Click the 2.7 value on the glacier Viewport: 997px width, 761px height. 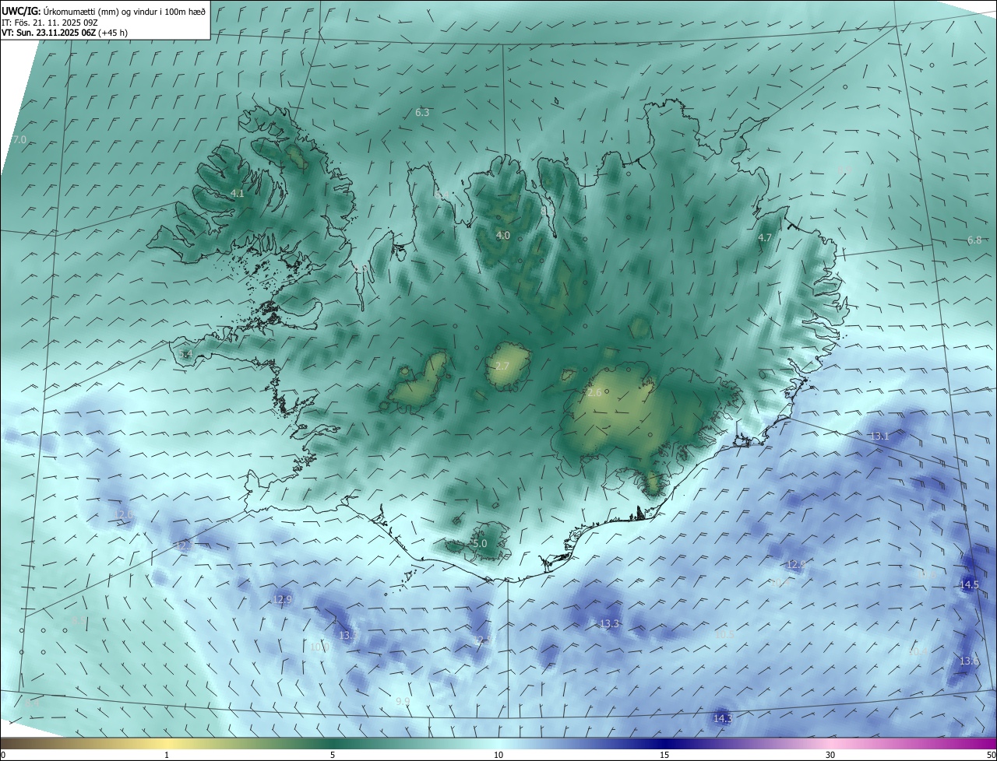502,366
